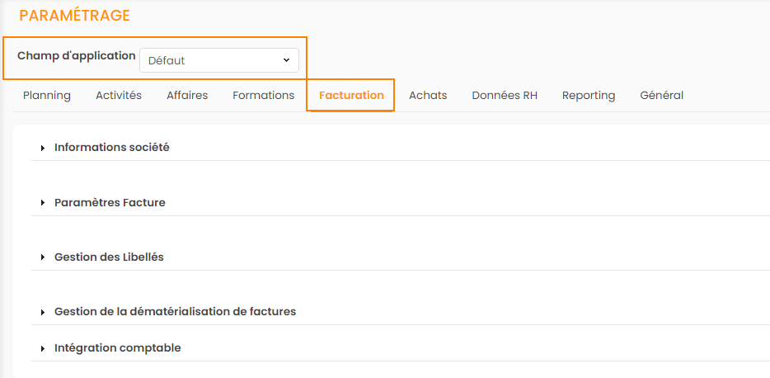
Task: Click the triangle arrow beside Informations société
Action: coord(43,148)
